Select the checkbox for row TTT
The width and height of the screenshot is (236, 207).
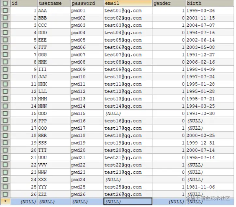click(5, 150)
